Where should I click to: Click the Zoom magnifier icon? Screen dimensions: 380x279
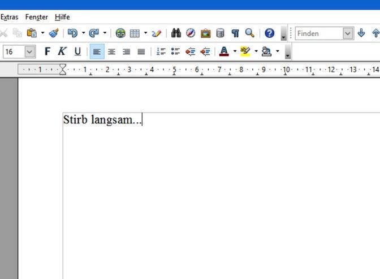click(249, 33)
